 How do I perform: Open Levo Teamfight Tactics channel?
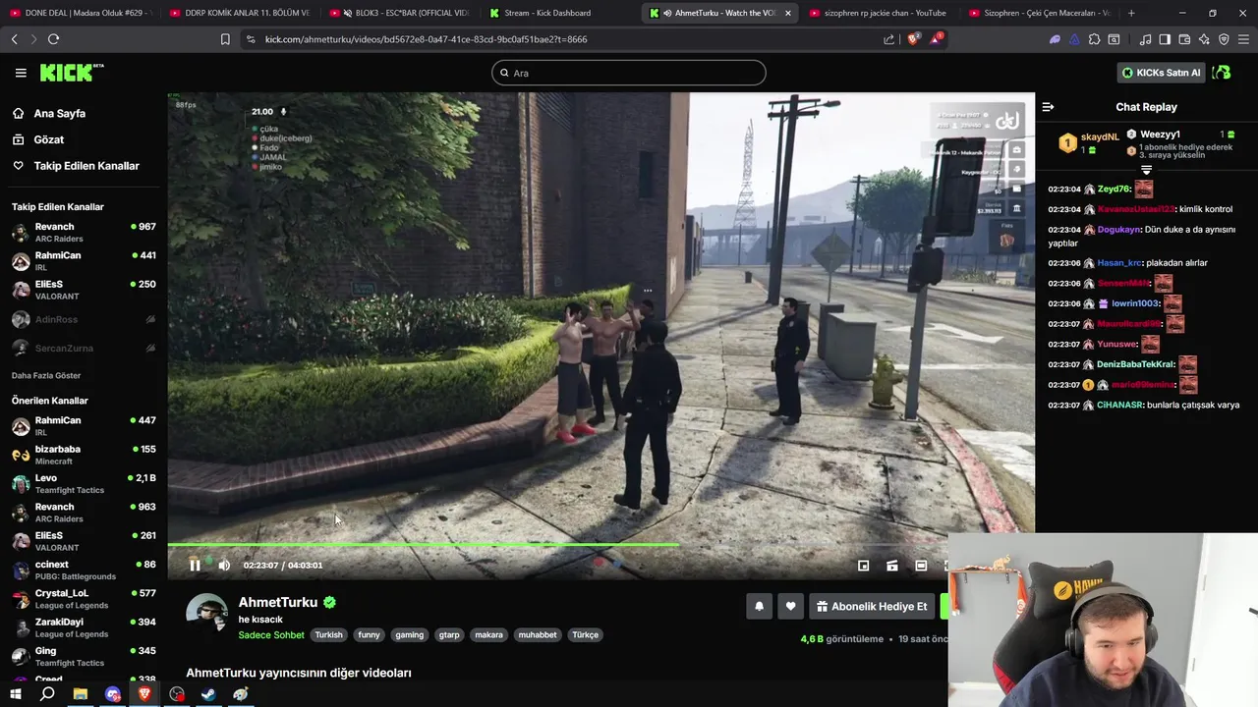[84, 483]
